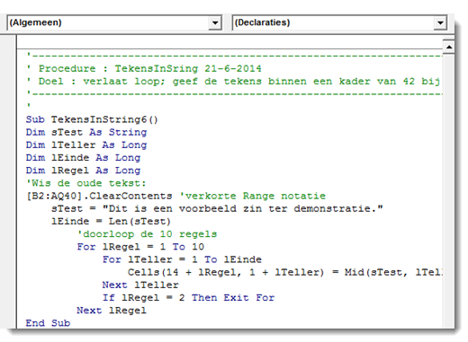Click the sTest string assignment line
This screenshot has width=468, height=342.
(x=217, y=208)
